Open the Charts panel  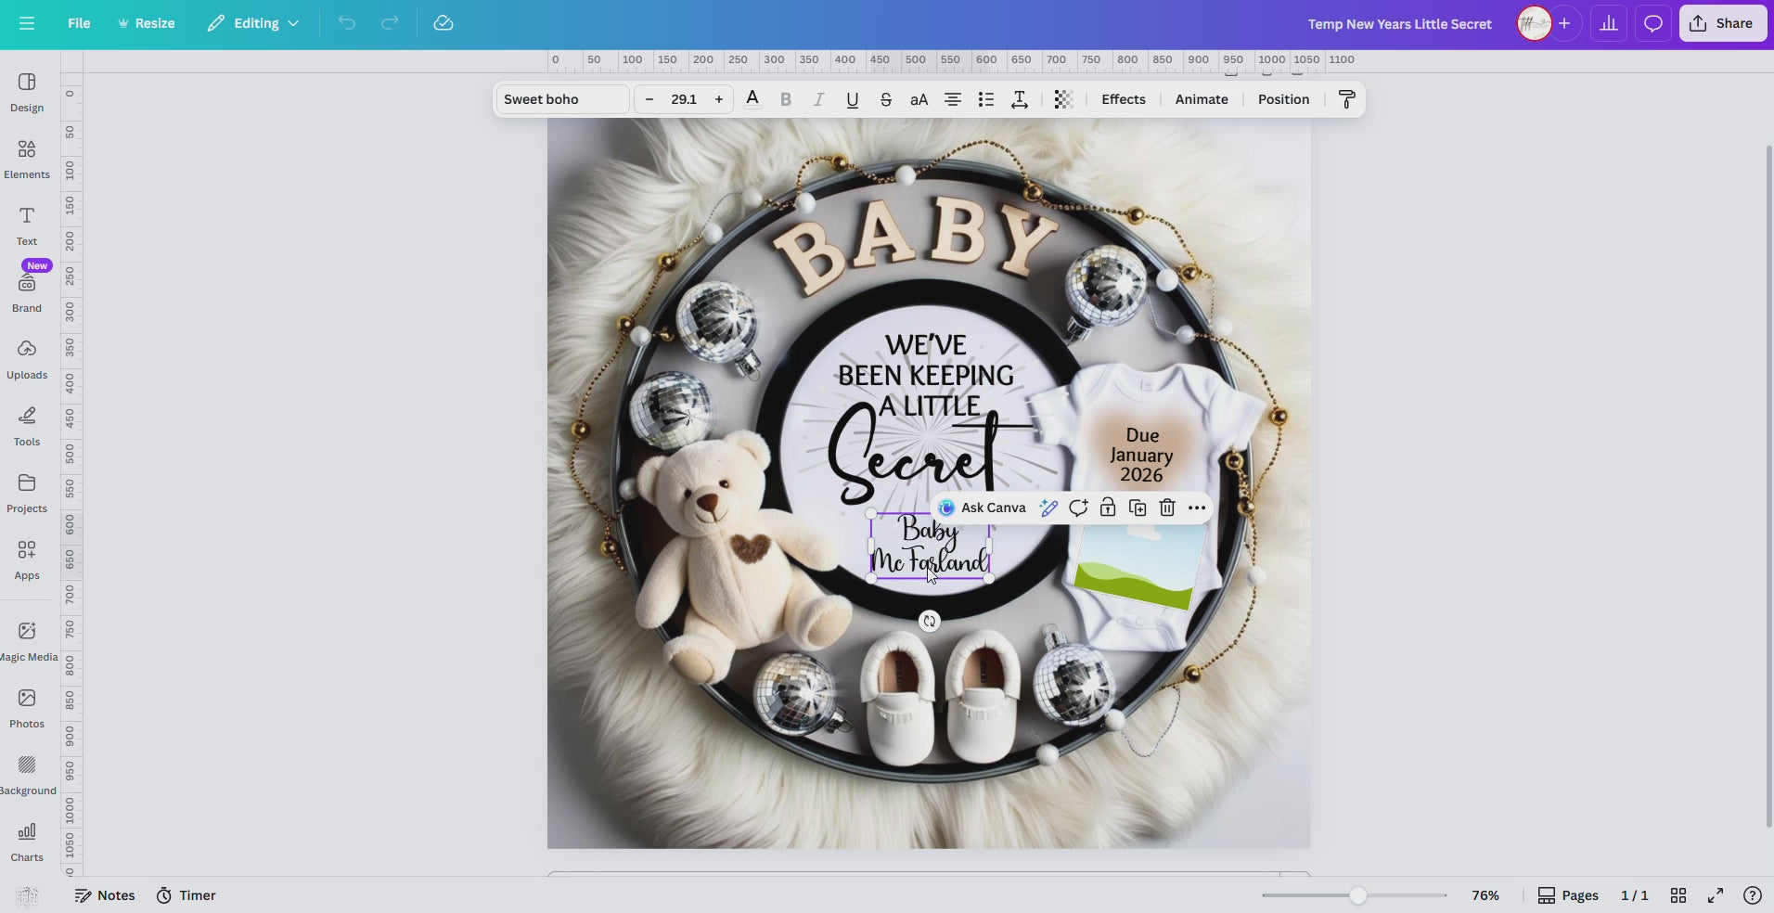(26, 840)
